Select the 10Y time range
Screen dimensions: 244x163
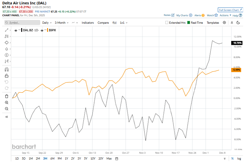point(93,159)
